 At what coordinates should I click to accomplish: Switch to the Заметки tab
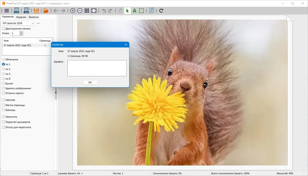(34, 17)
